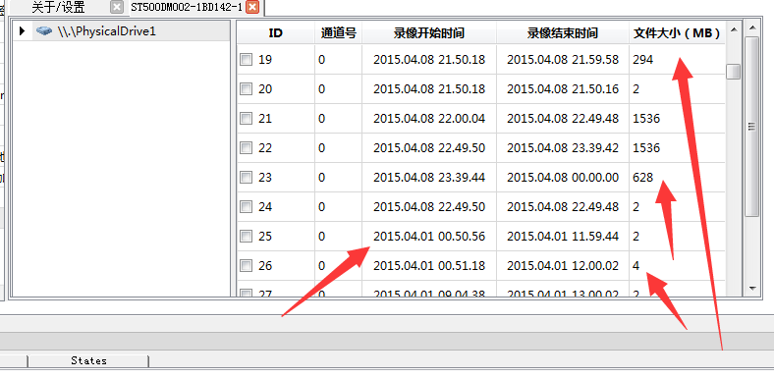Select file size cell 4 in row 26
774x379 pixels.
(x=636, y=266)
